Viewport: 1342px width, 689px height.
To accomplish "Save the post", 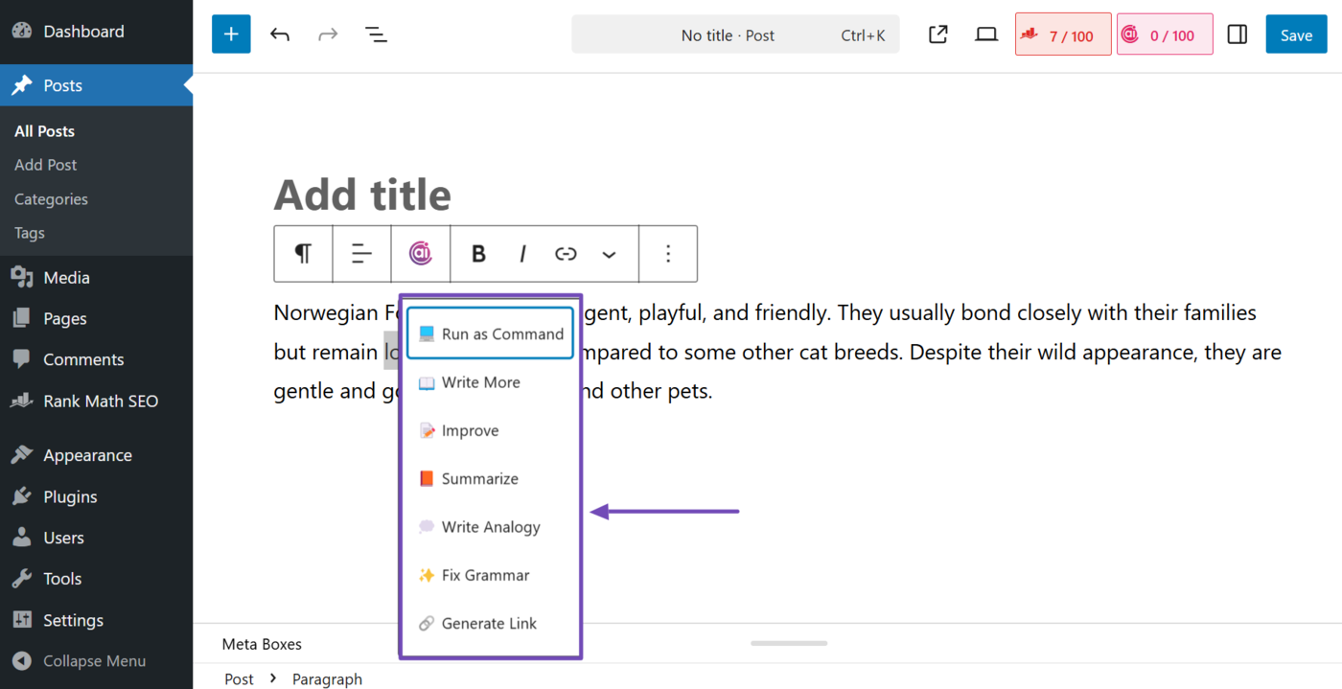I will 1296,34.
